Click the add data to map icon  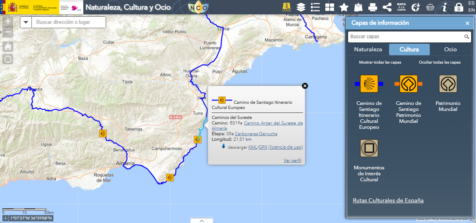(x=358, y=7)
